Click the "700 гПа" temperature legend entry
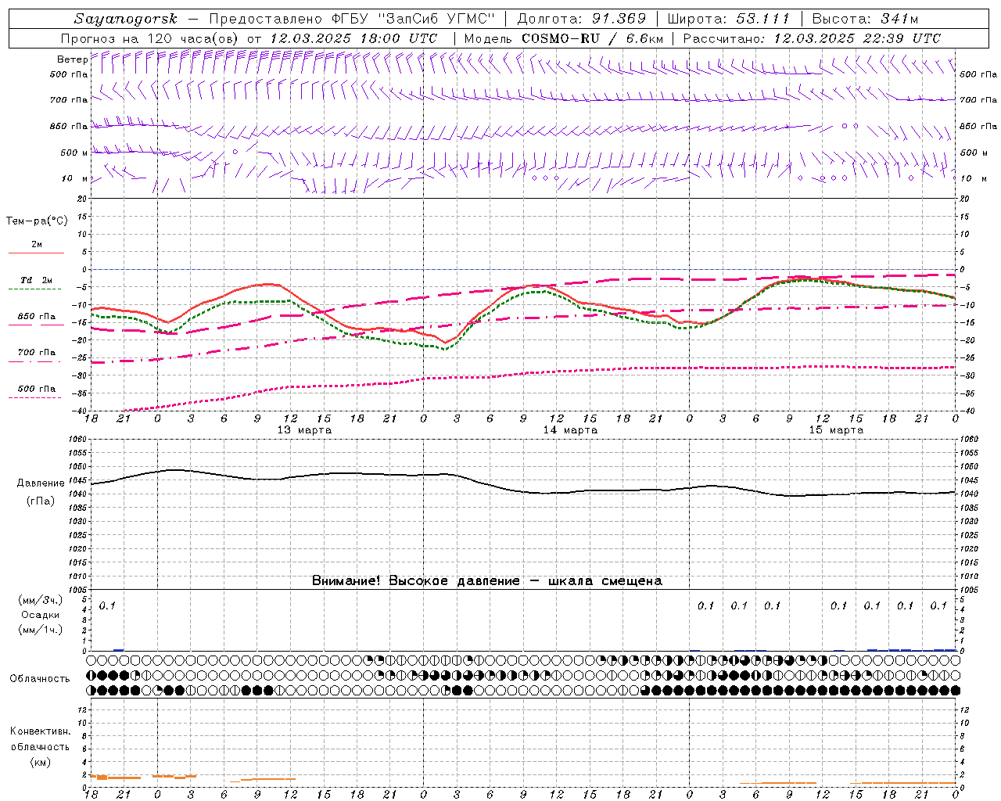The height and width of the screenshot is (801, 1001). (x=37, y=353)
